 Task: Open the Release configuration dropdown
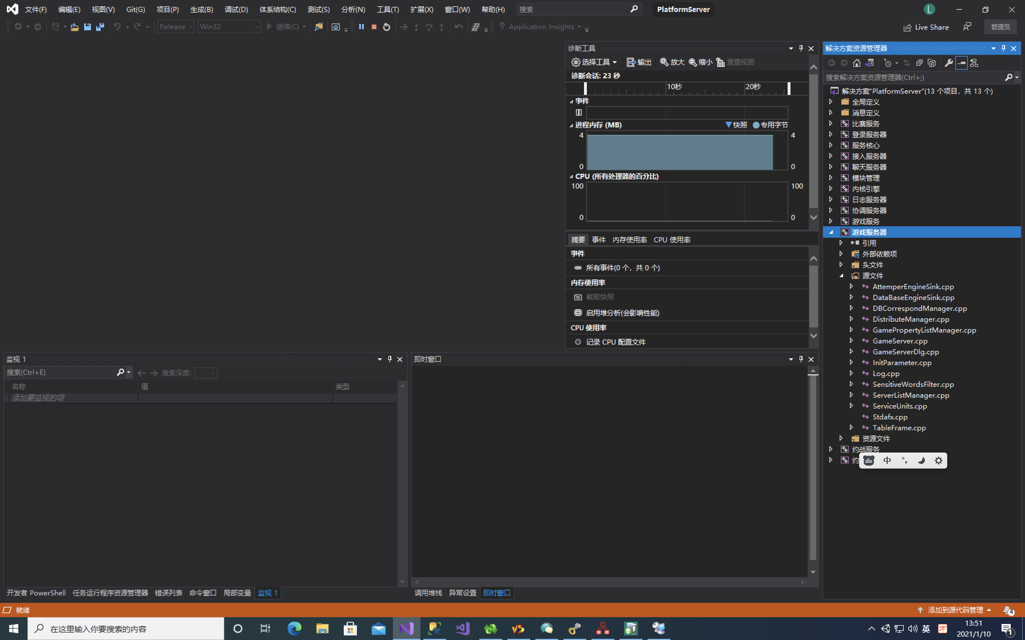point(175,27)
